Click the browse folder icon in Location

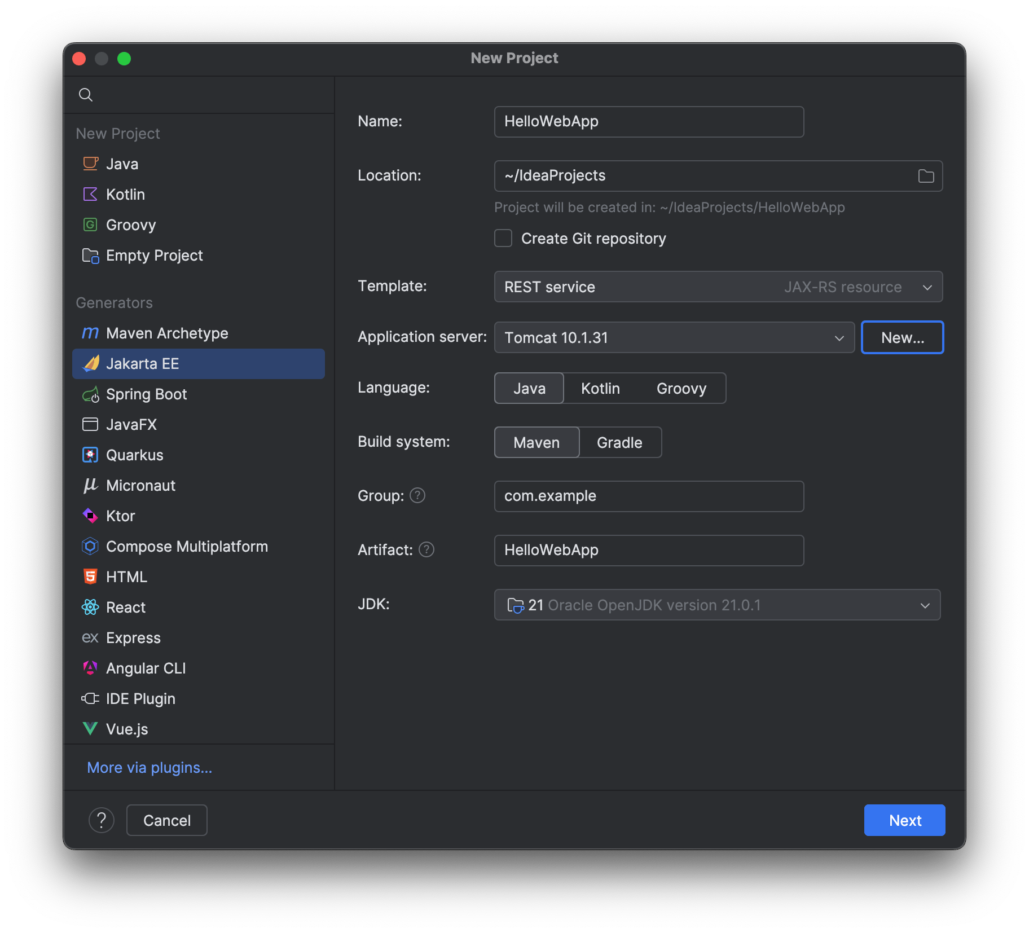[x=926, y=176]
